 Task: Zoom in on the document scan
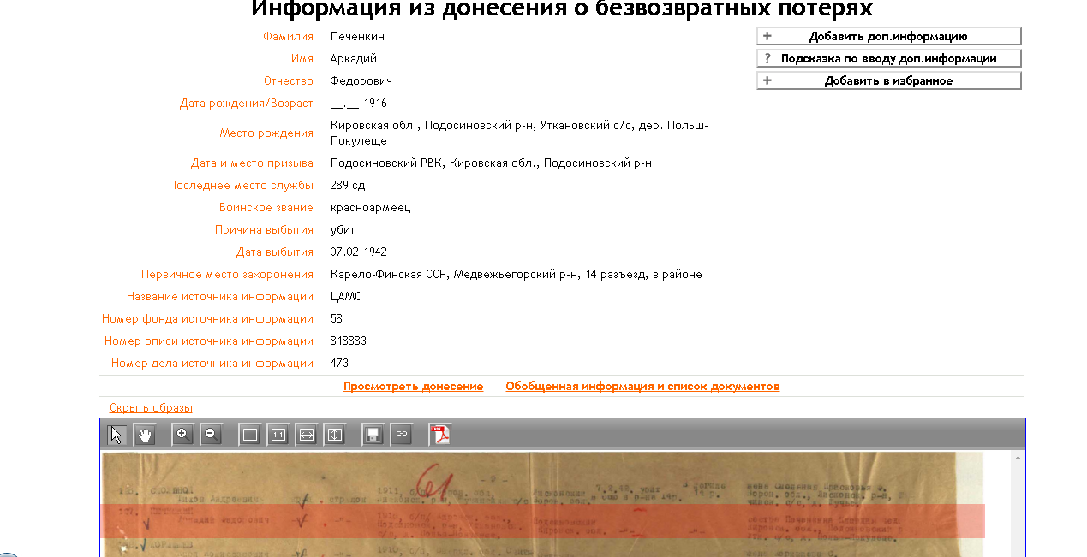pyautogui.click(x=182, y=435)
